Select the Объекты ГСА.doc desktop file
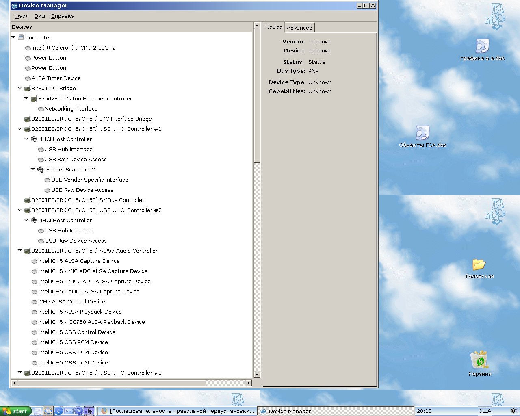Screen dimensions: 520x416 click(x=422, y=136)
